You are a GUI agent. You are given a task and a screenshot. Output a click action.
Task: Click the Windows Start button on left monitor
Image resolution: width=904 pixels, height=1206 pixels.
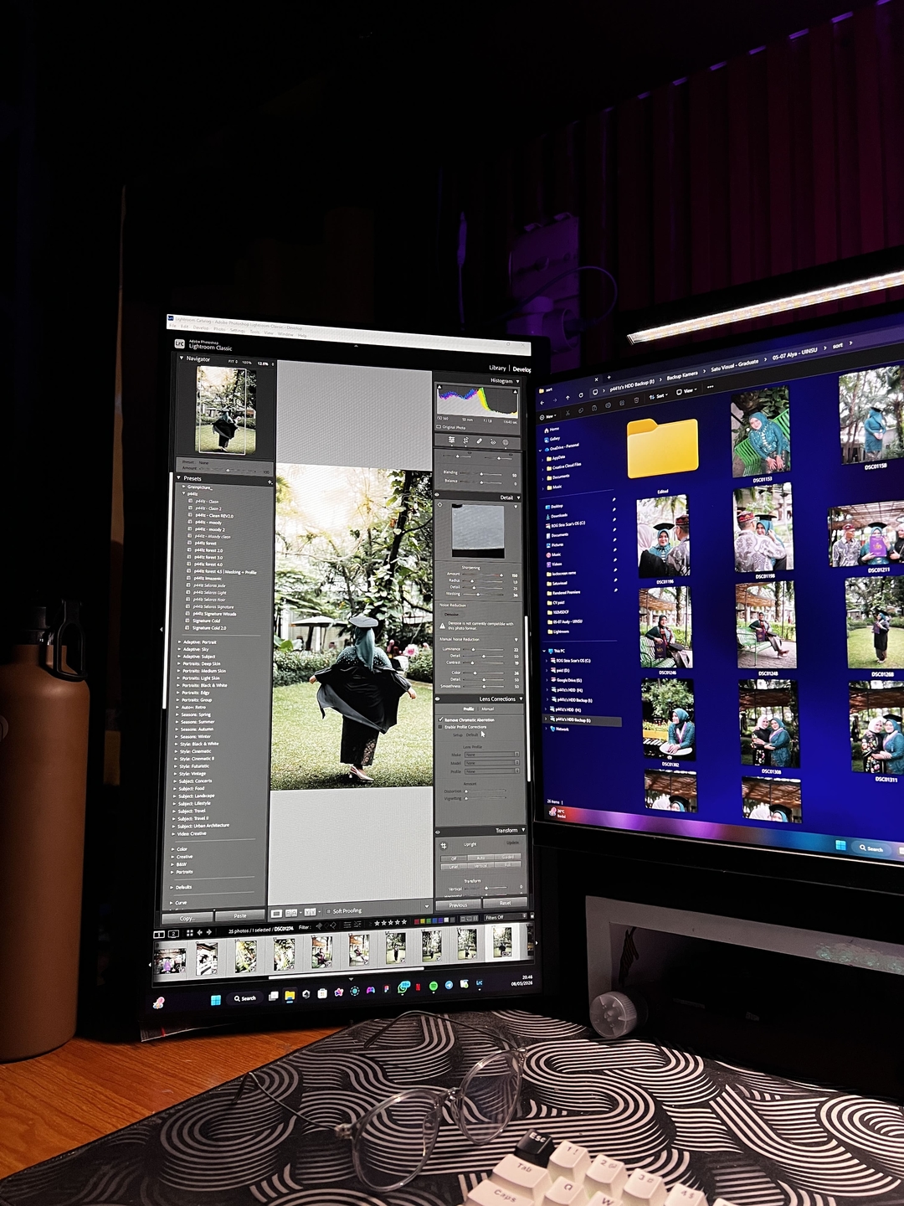tap(216, 1000)
